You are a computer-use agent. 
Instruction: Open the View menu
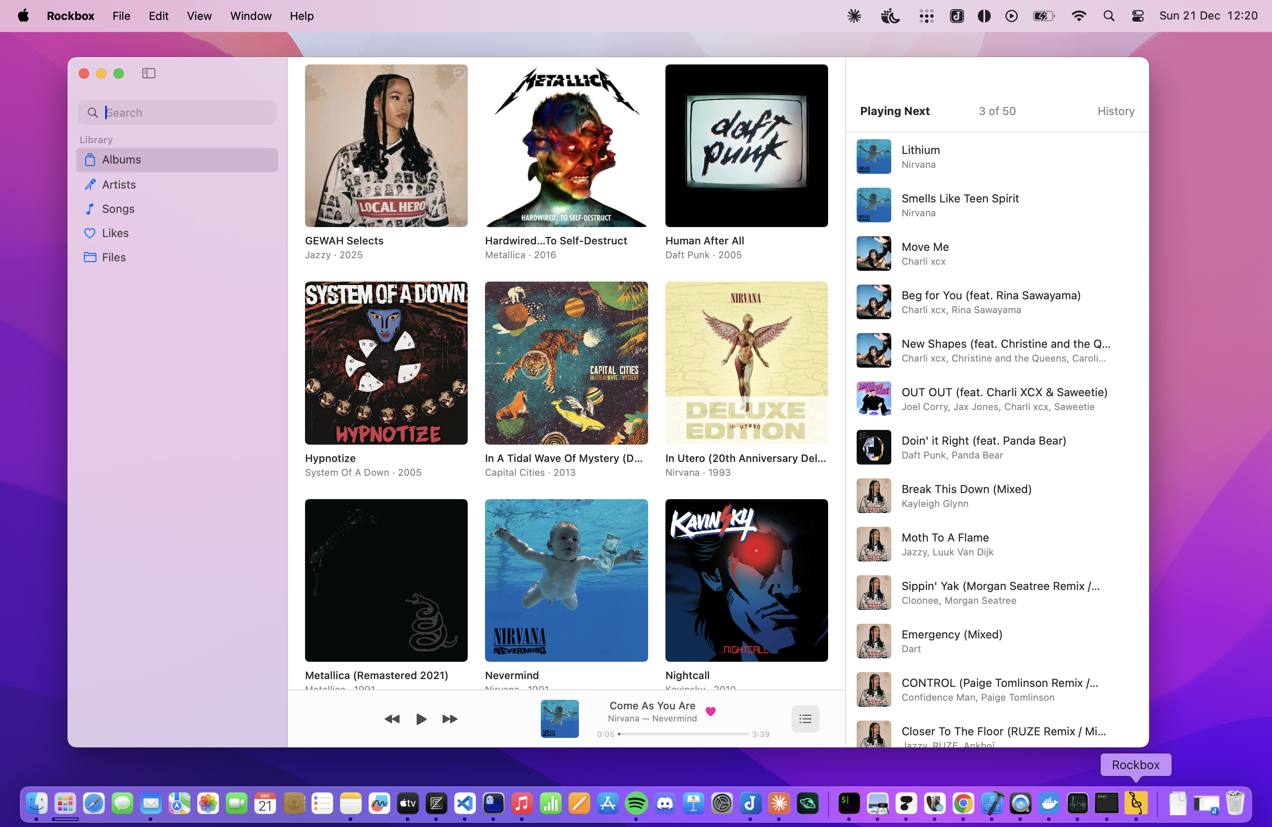click(199, 16)
